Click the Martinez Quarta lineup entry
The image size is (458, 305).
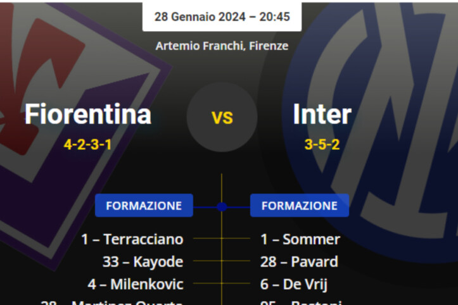[114, 302]
